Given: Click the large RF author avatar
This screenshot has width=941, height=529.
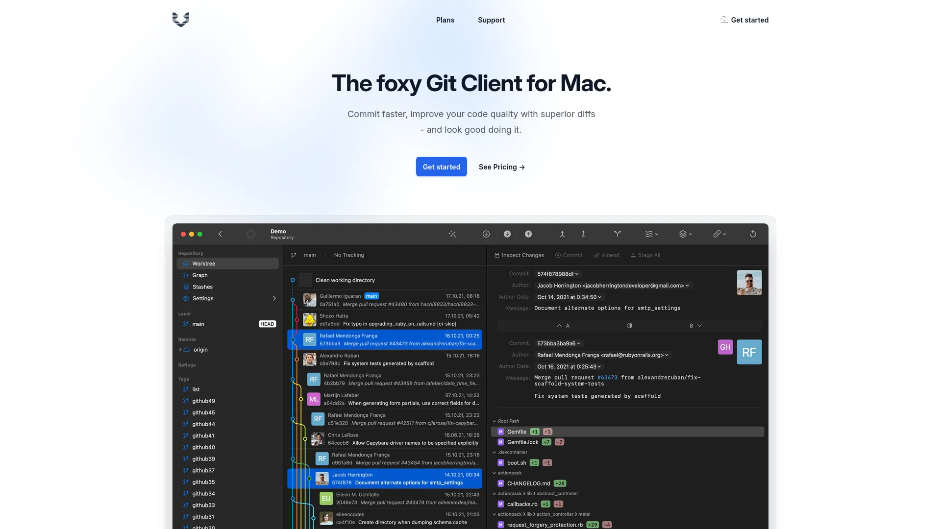Looking at the screenshot, I should tap(749, 352).
